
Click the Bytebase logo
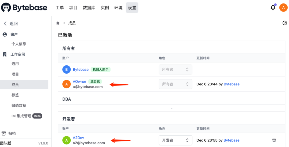click(24, 8)
